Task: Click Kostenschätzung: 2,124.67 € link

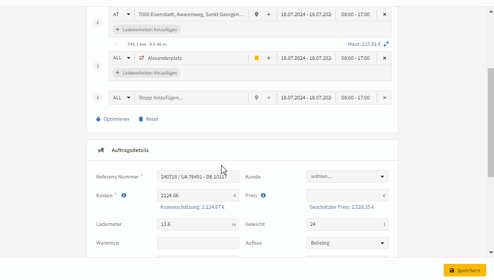Action: coord(192,207)
